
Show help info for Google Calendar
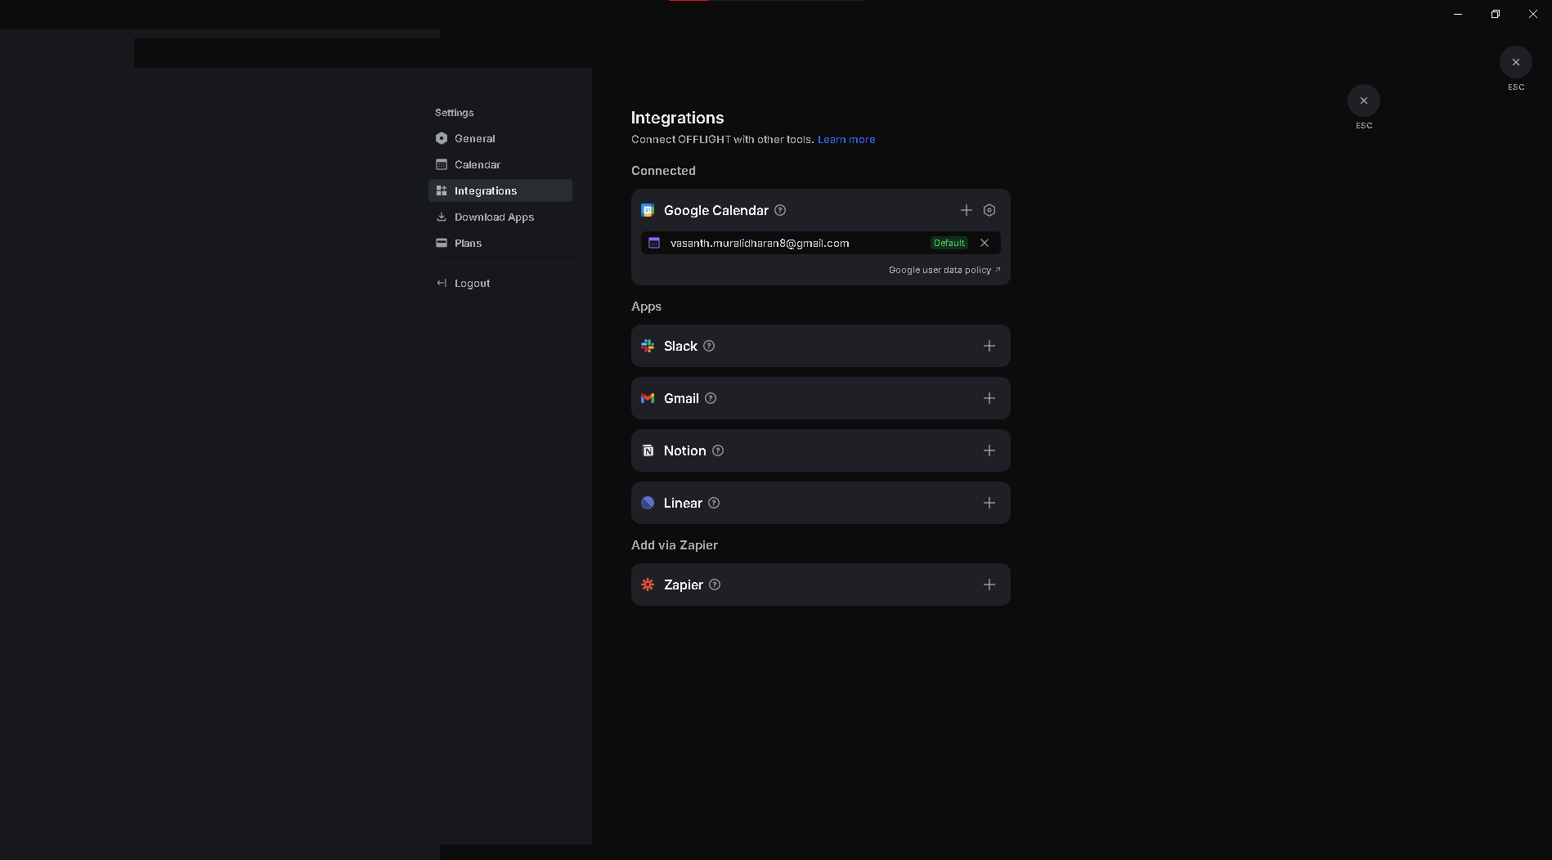pos(780,210)
